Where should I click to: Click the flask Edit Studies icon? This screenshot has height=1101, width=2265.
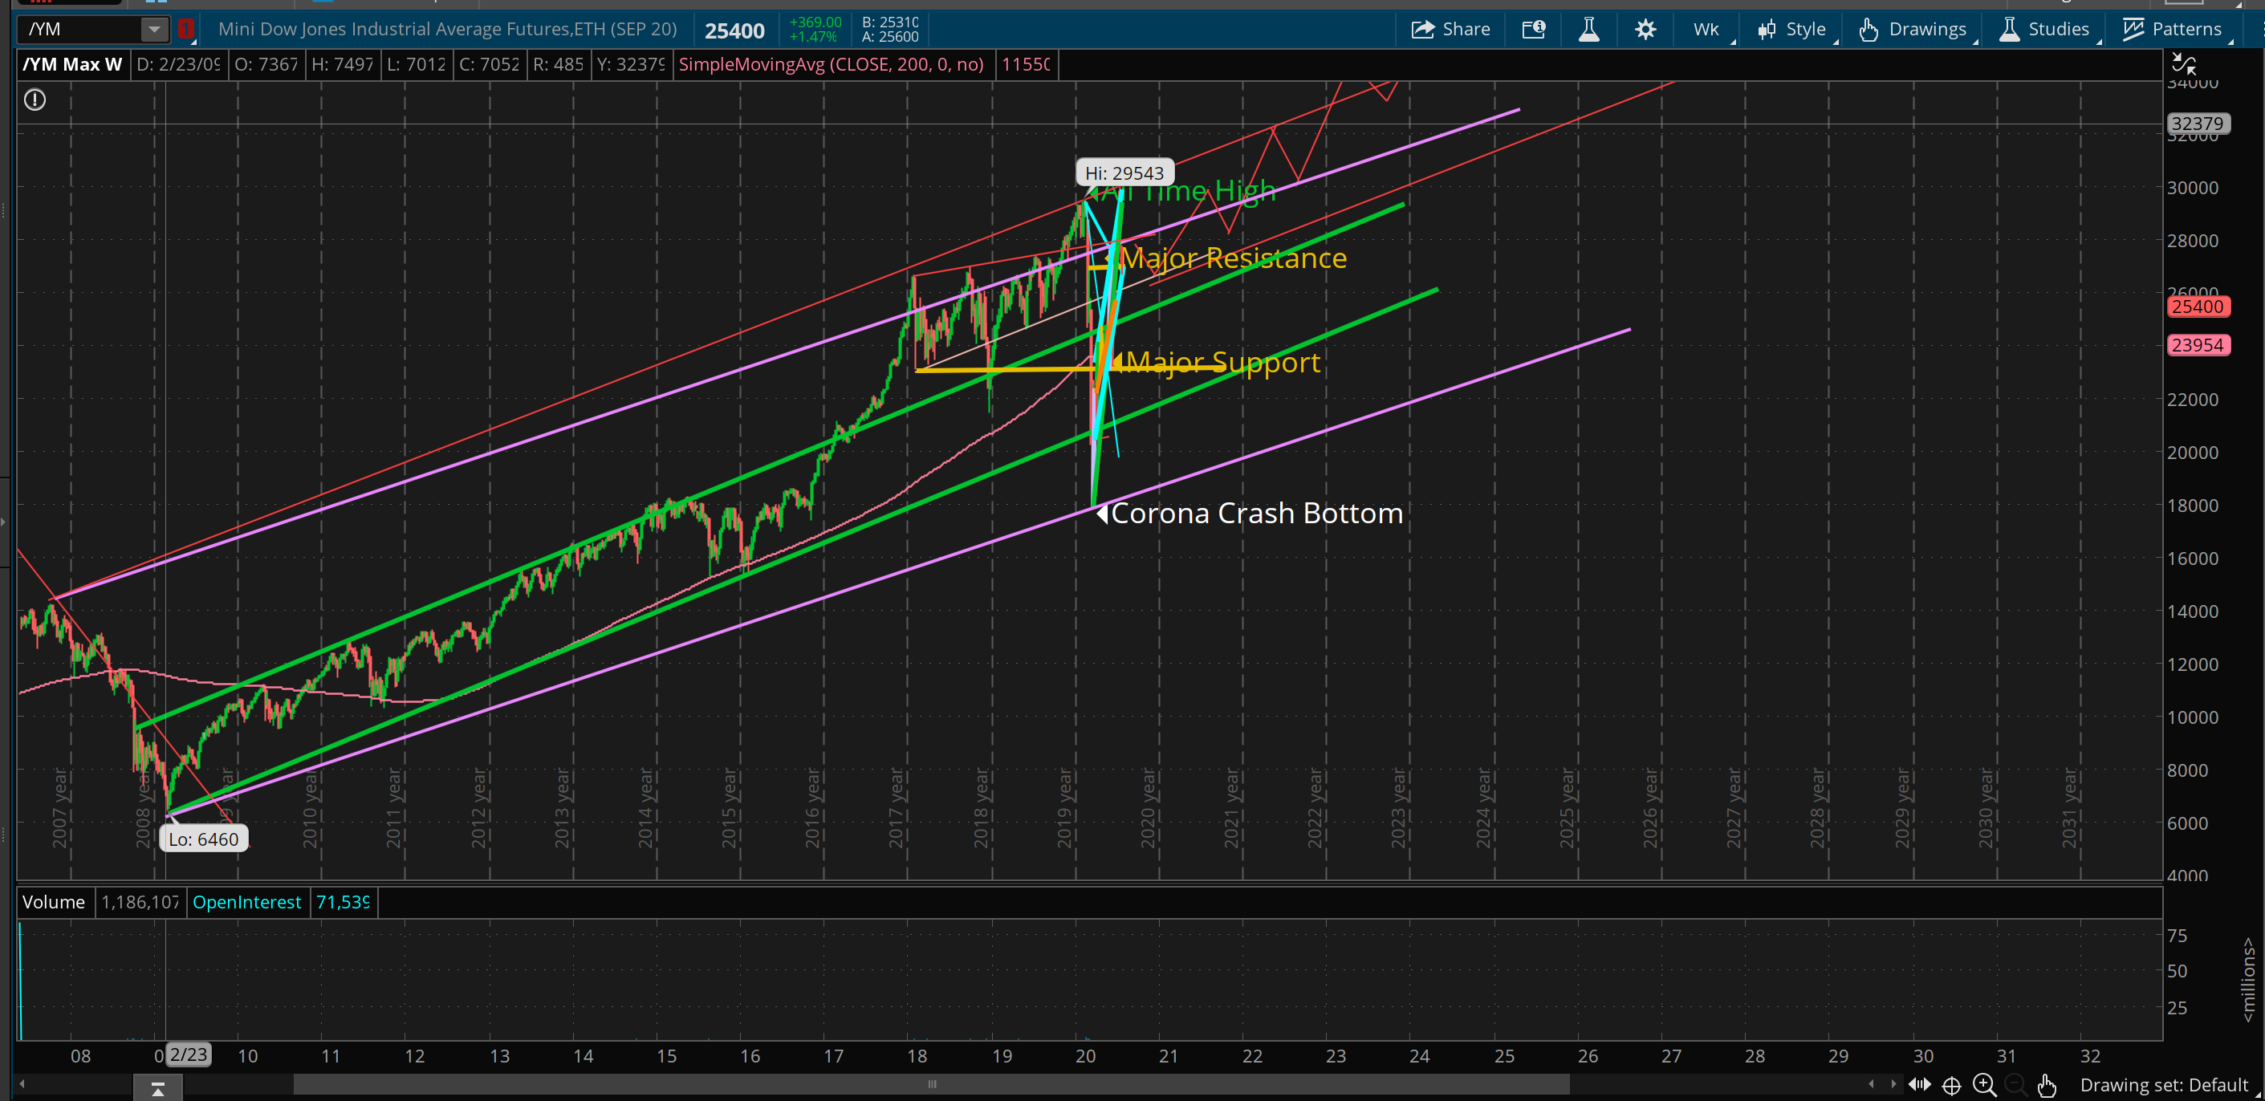[x=1588, y=29]
